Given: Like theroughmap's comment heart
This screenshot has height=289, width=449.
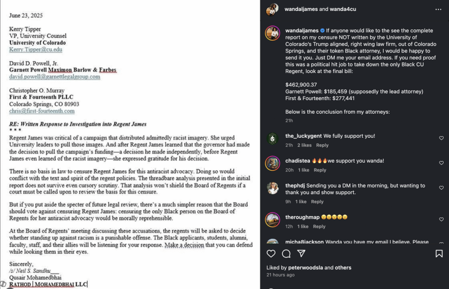Looking at the screenshot, I should pyautogui.click(x=441, y=219).
